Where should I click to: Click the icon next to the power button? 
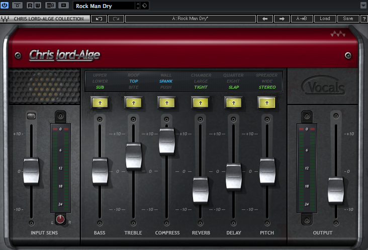(17, 5)
